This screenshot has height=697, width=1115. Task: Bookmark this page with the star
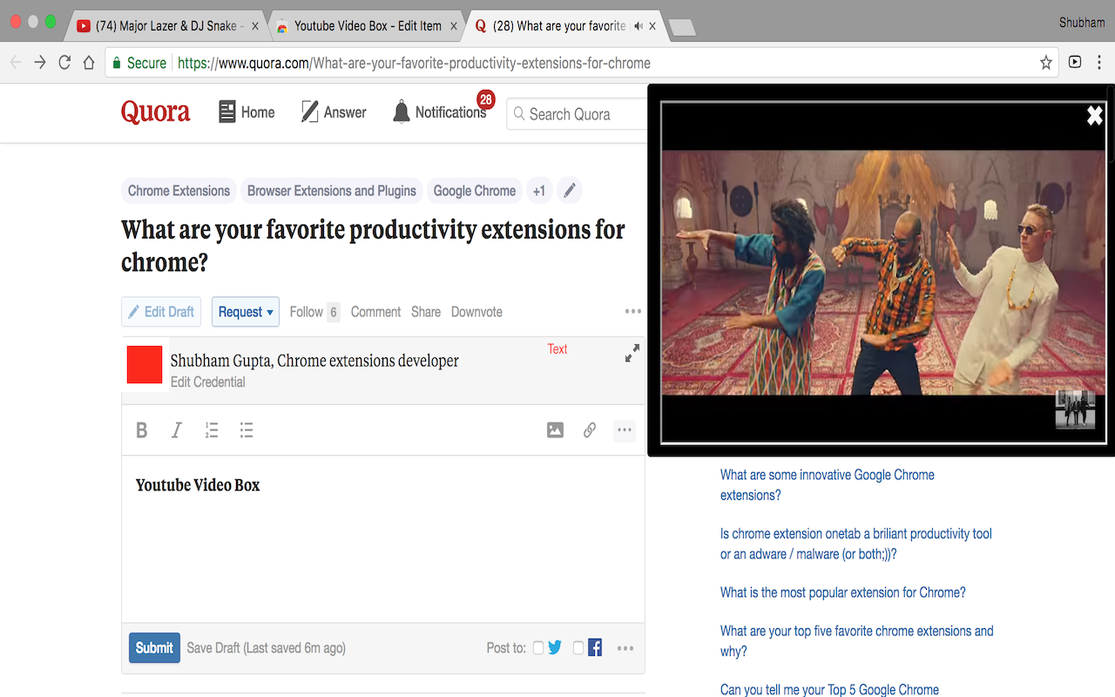coord(1045,63)
